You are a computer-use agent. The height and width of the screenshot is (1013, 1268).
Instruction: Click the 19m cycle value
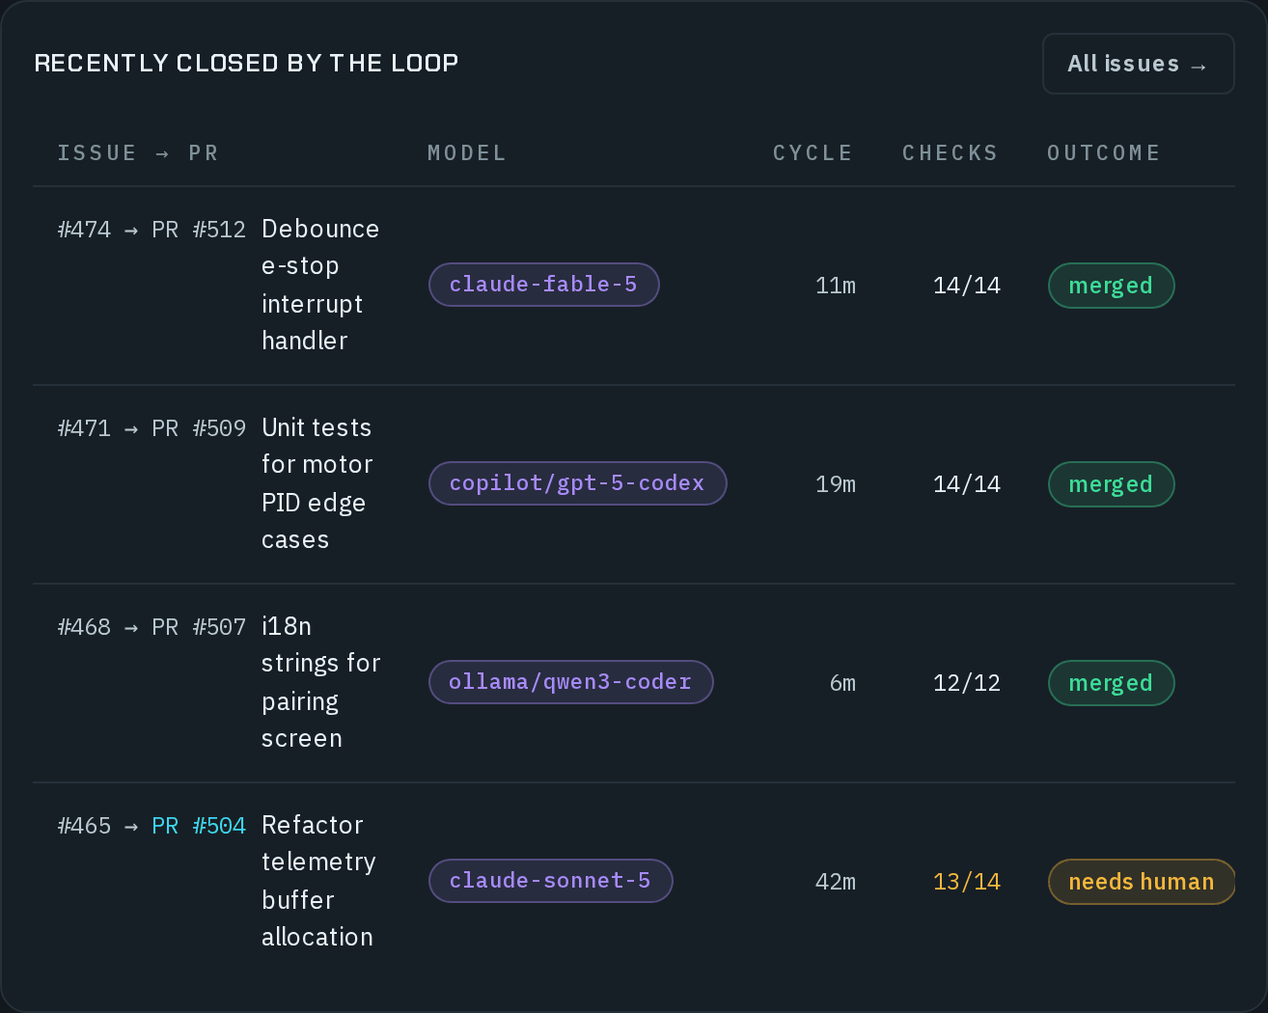point(836,484)
